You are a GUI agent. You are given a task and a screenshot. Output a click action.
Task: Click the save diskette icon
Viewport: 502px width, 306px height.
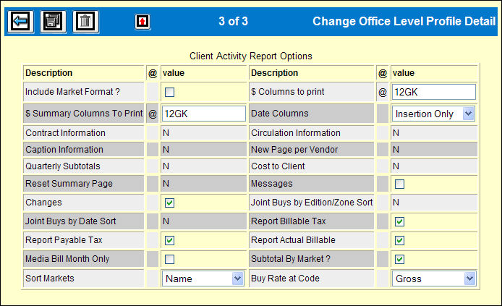(x=53, y=22)
